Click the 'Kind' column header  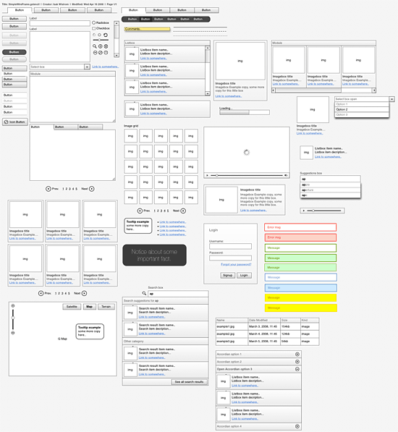[310, 320]
